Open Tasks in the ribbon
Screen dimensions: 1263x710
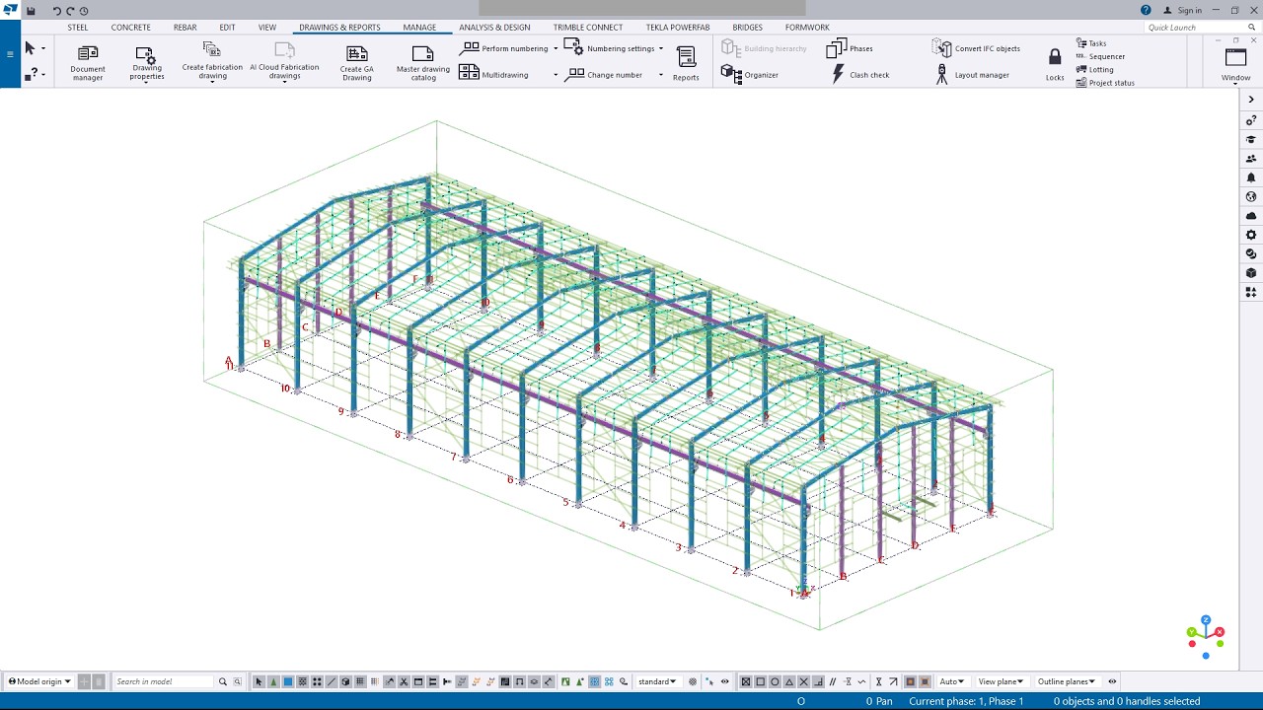(x=1091, y=43)
